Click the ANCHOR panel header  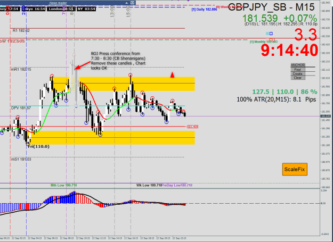point(297,65)
